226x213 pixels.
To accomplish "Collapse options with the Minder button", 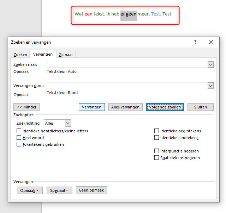I will (x=26, y=107).
